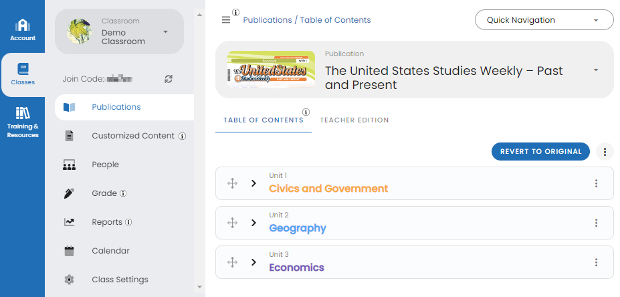The image size is (620, 297).
Task: Click the Demo Classroom avatar image
Action: point(80,31)
